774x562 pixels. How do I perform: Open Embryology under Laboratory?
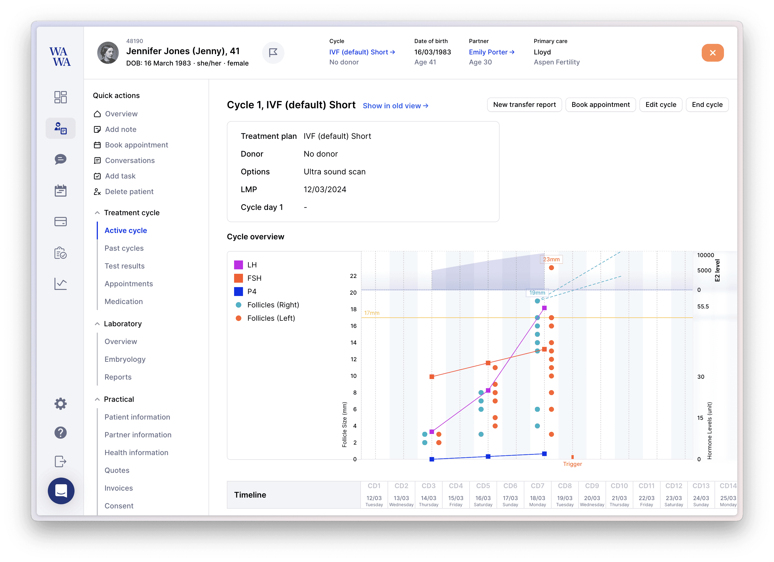125,359
